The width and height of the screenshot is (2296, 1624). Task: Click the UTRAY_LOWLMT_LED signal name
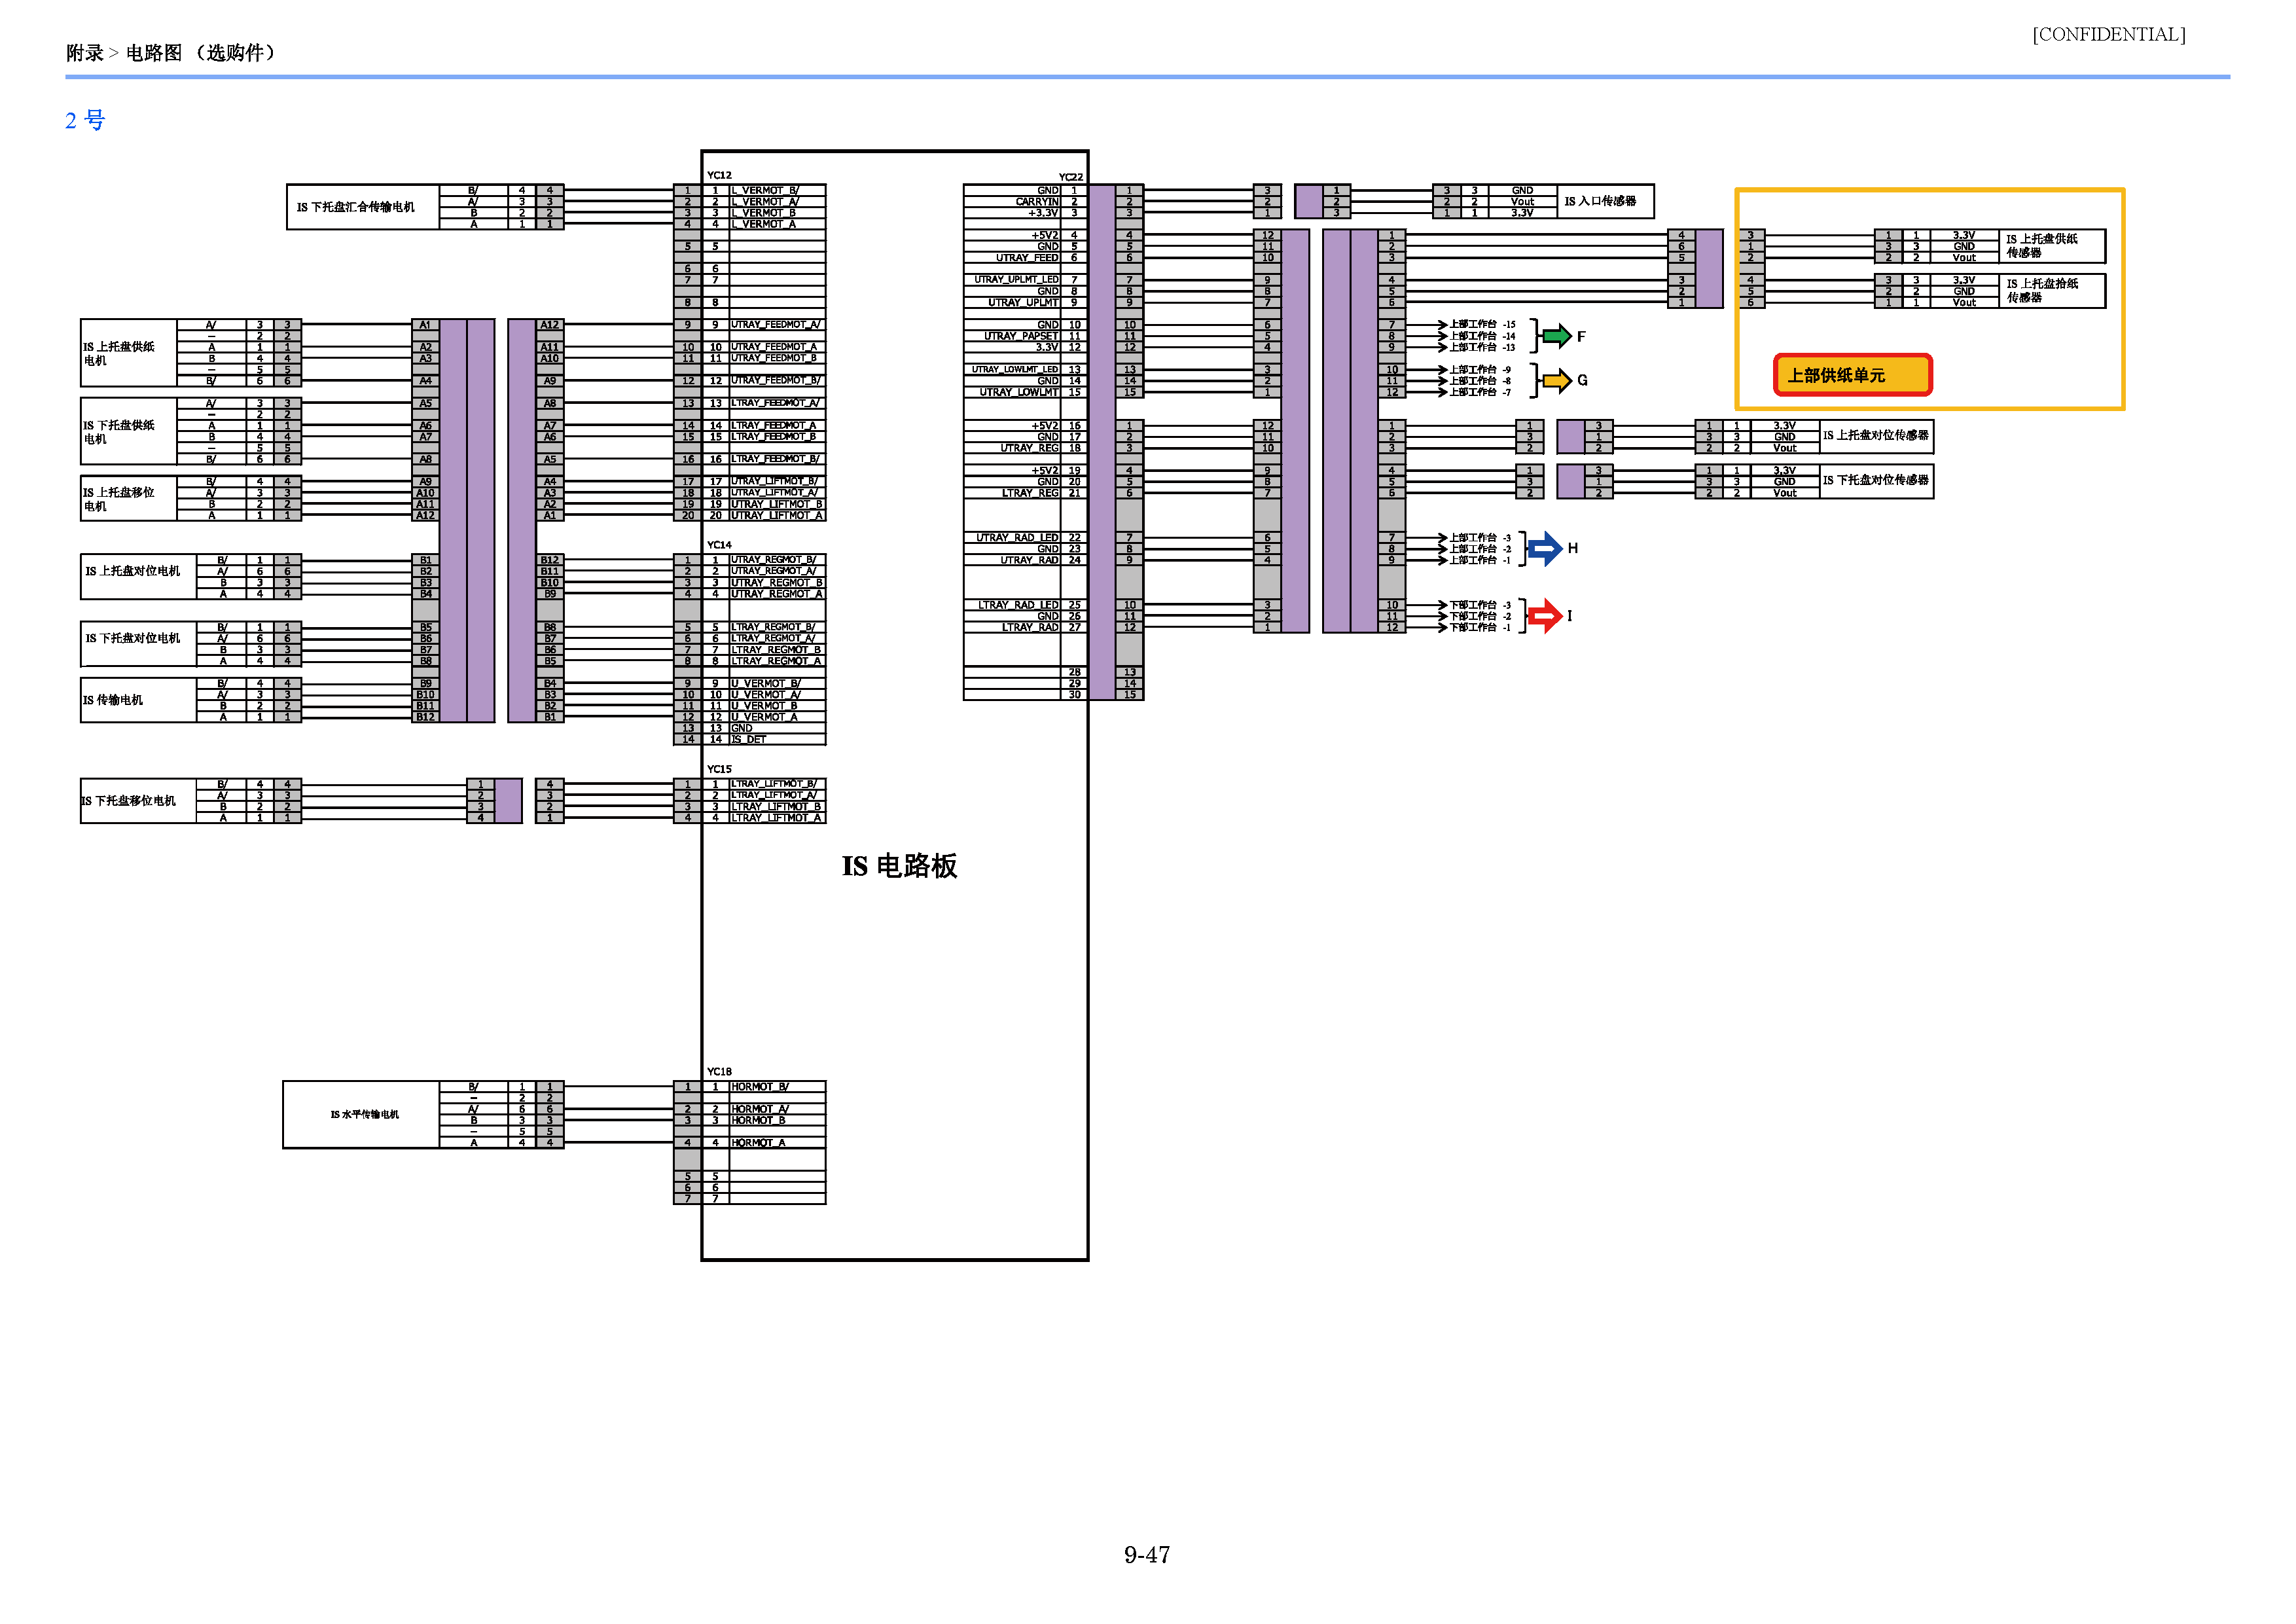point(1014,369)
